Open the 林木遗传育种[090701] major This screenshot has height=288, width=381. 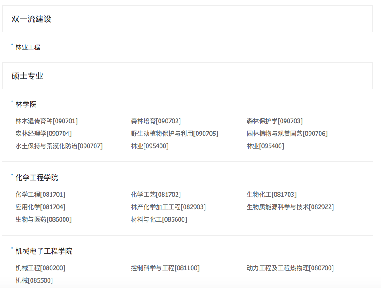tap(47, 121)
